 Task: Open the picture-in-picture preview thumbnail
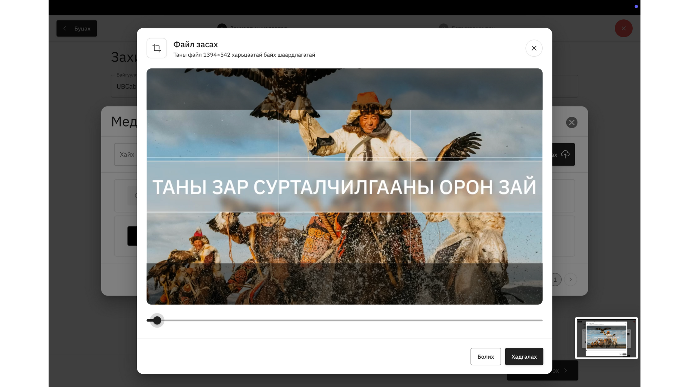[x=606, y=338]
